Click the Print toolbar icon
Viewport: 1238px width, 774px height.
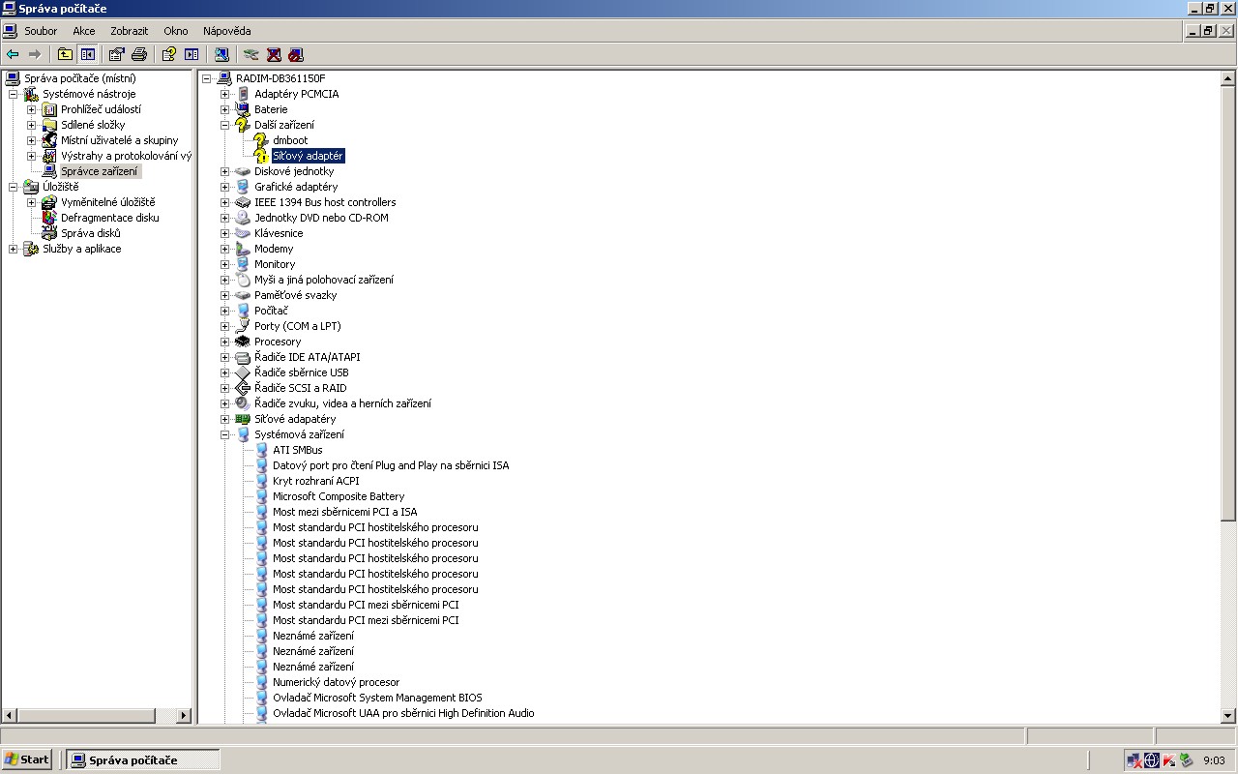(139, 54)
